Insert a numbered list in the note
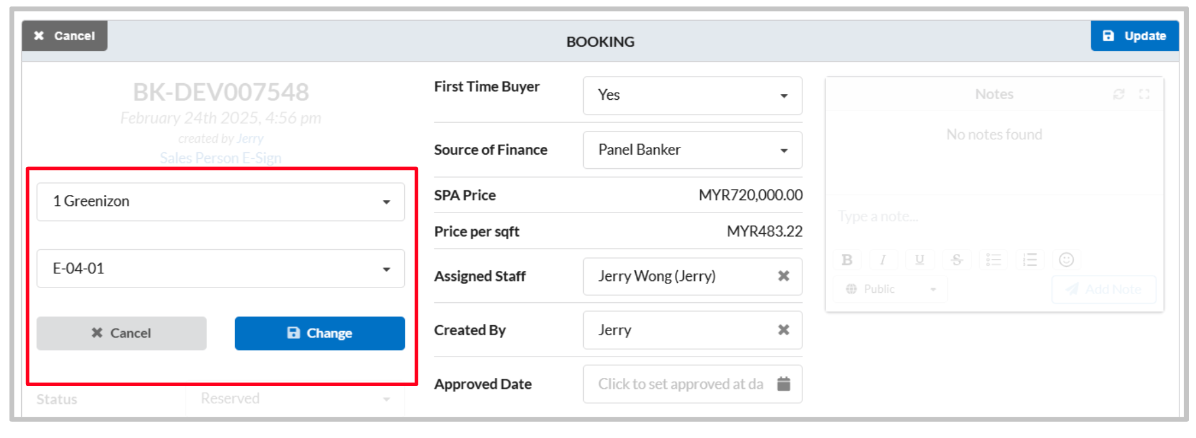Viewport: 1196px width, 438px height. [1030, 260]
